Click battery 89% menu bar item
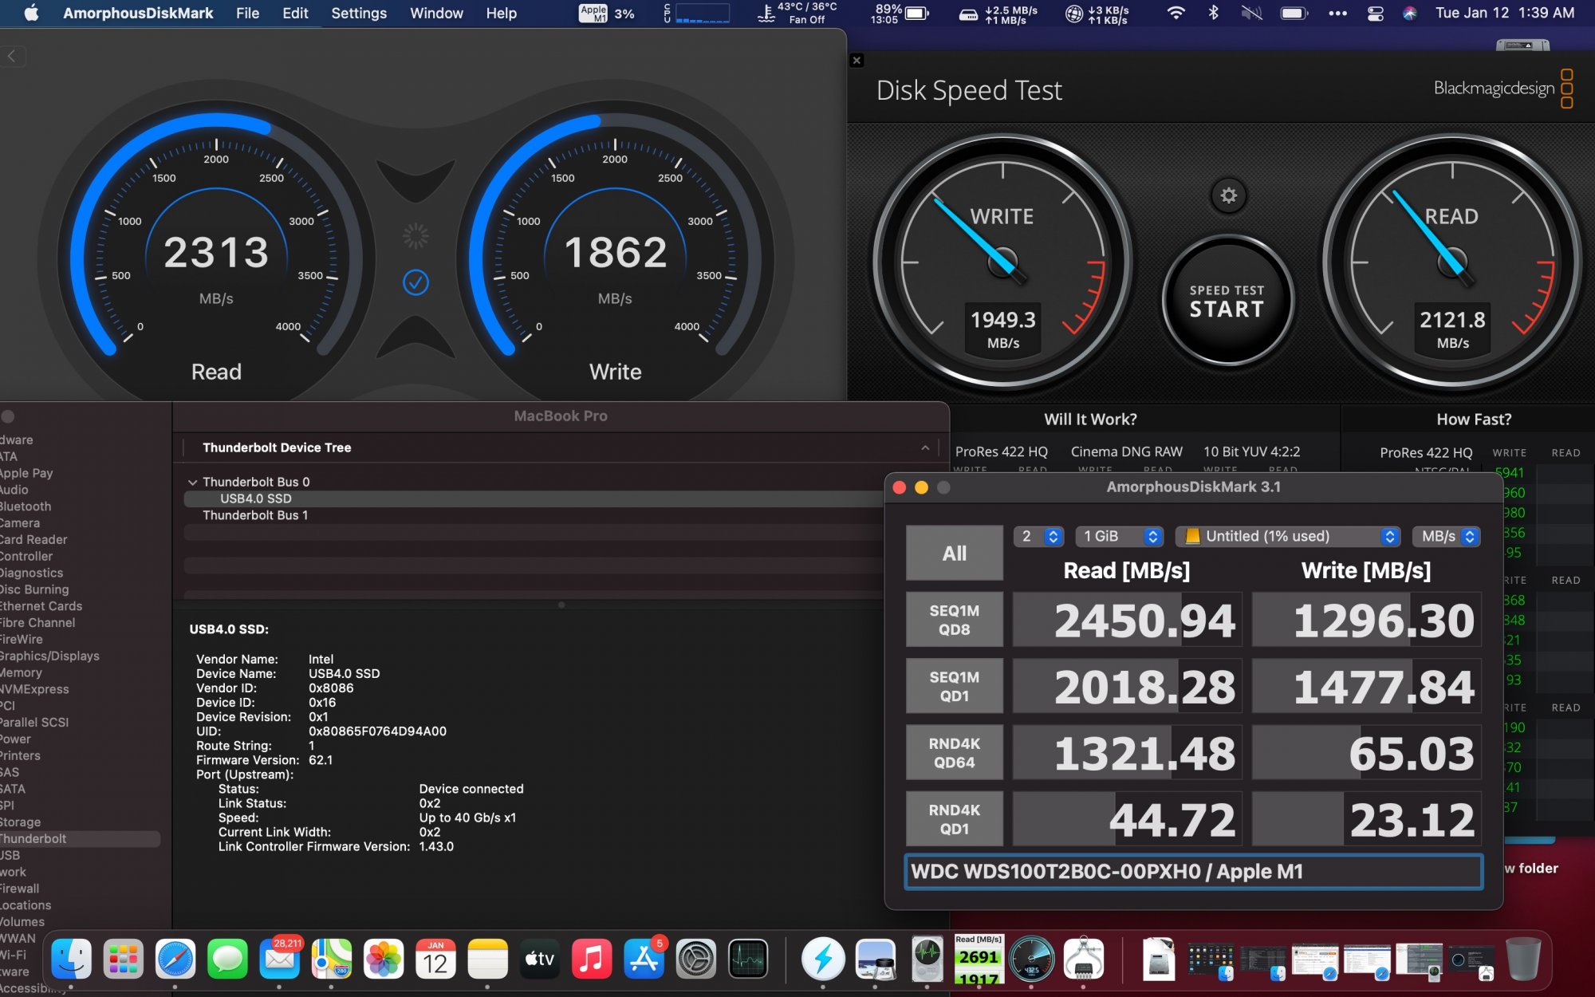 pos(900,13)
